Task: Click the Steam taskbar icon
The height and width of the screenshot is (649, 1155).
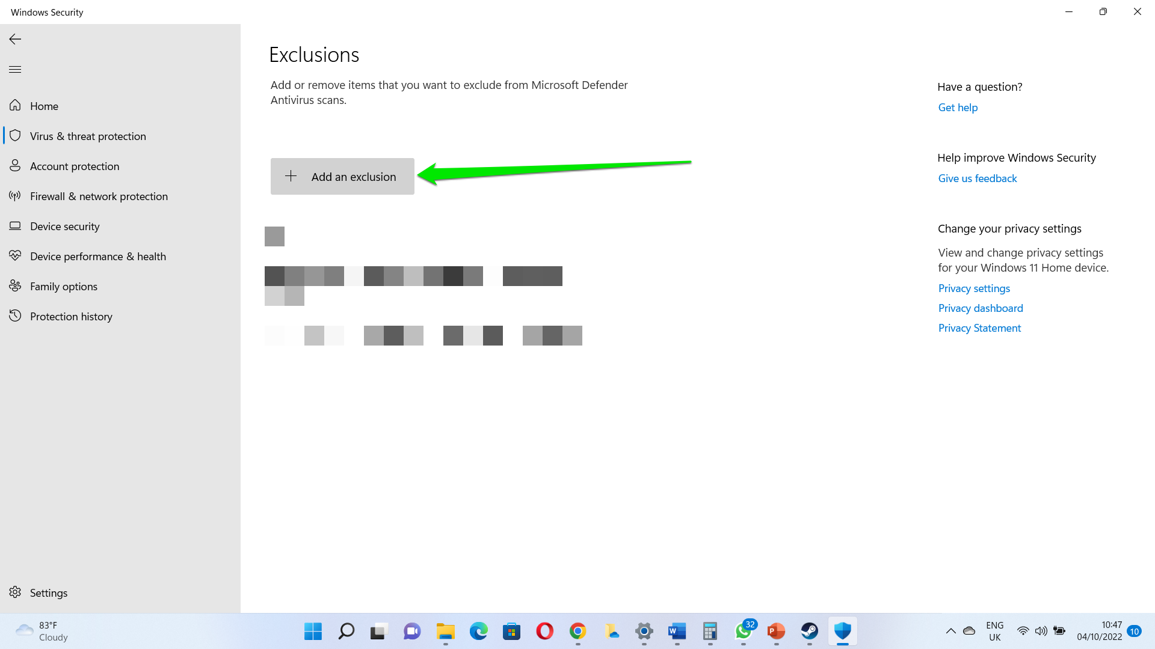Action: [x=809, y=631]
